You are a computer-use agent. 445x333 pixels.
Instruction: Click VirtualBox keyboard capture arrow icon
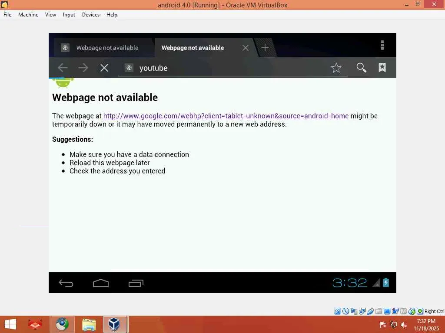point(420,311)
